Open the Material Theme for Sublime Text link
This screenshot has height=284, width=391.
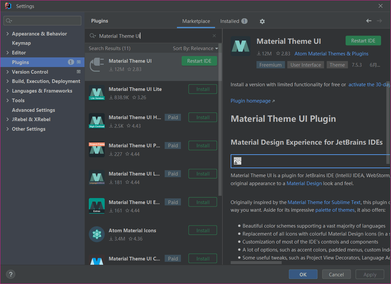324,202
